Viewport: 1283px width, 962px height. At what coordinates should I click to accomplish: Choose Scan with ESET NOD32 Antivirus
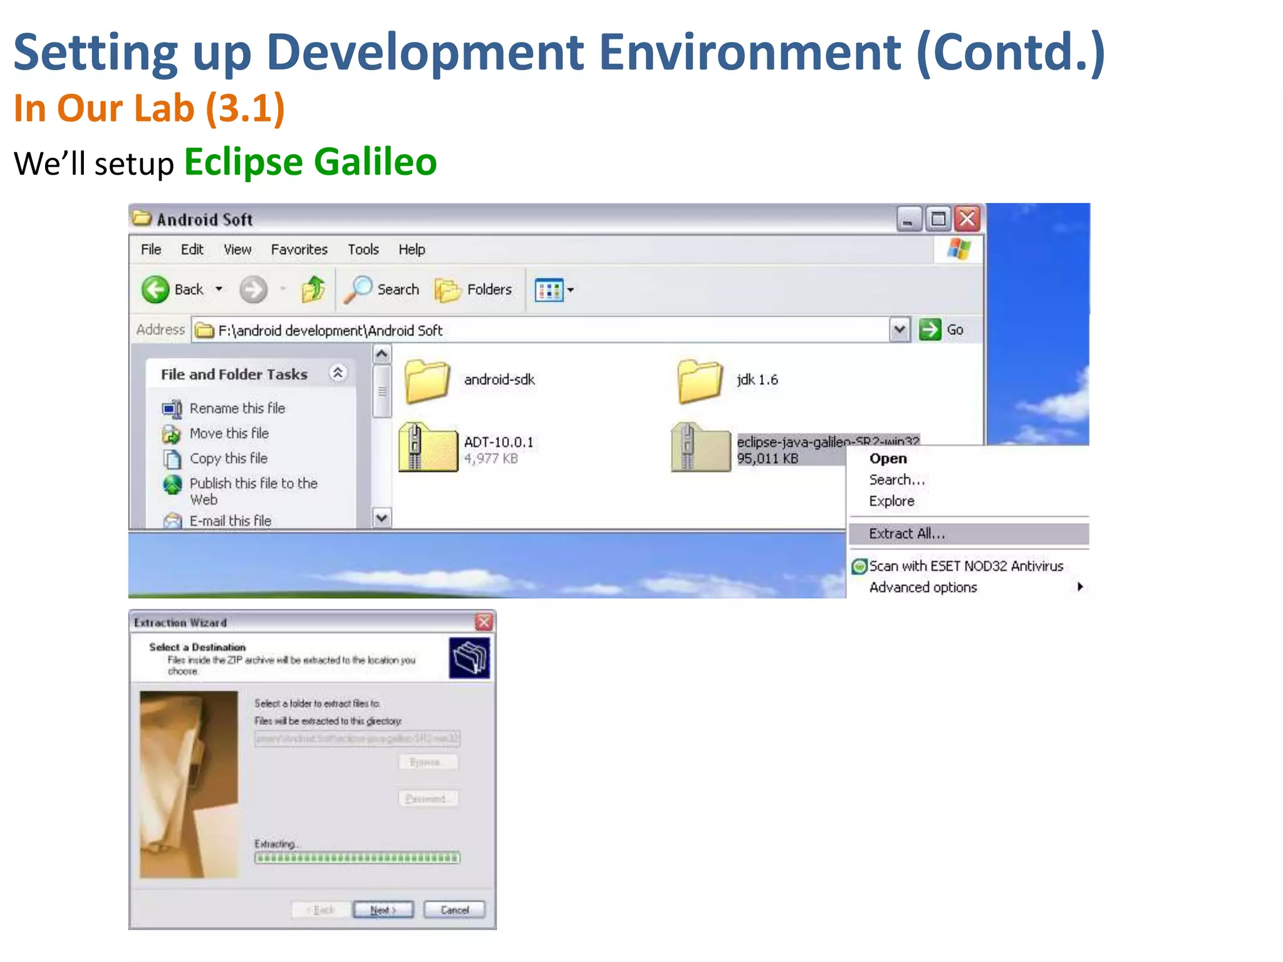point(968,566)
